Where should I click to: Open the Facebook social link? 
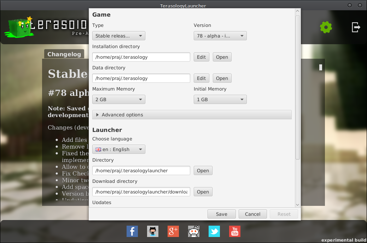tap(132, 231)
